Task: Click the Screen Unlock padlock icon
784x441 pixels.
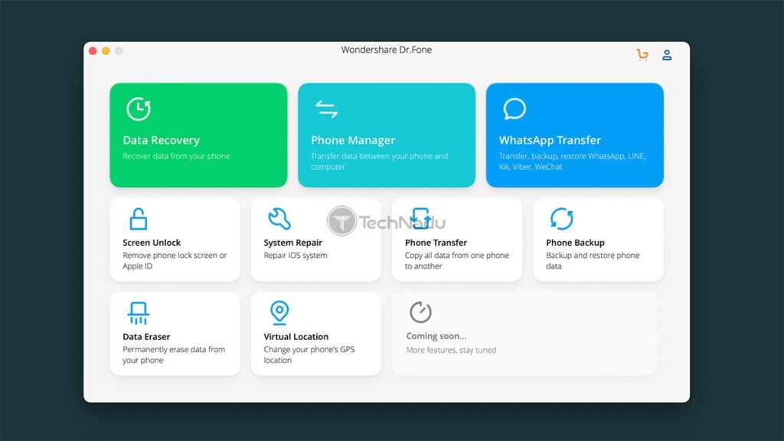Action: tap(139, 219)
